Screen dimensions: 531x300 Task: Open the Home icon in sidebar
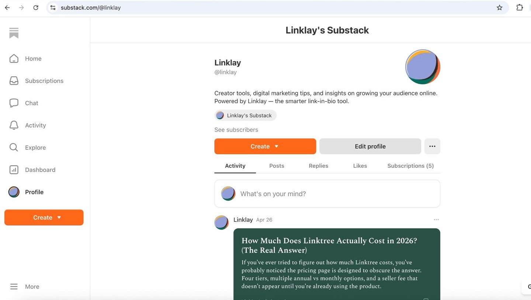coord(14,59)
